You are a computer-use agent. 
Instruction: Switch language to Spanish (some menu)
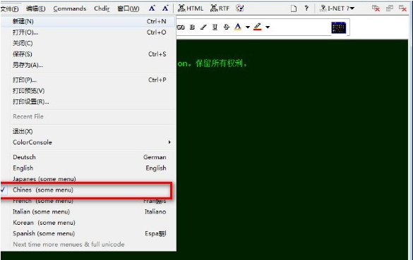point(88,233)
